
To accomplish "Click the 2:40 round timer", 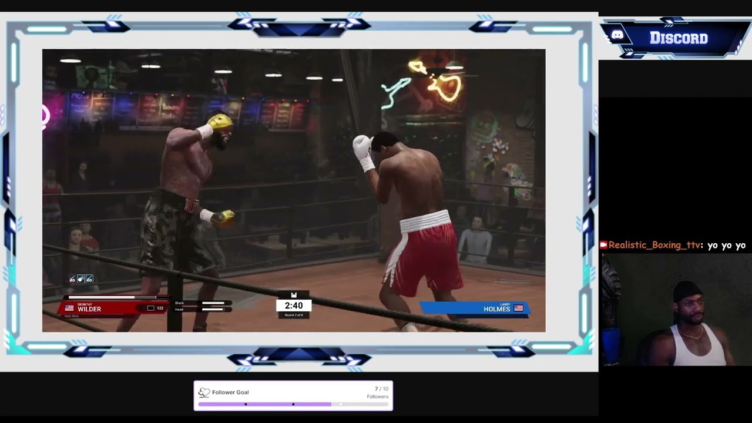I will [294, 305].
